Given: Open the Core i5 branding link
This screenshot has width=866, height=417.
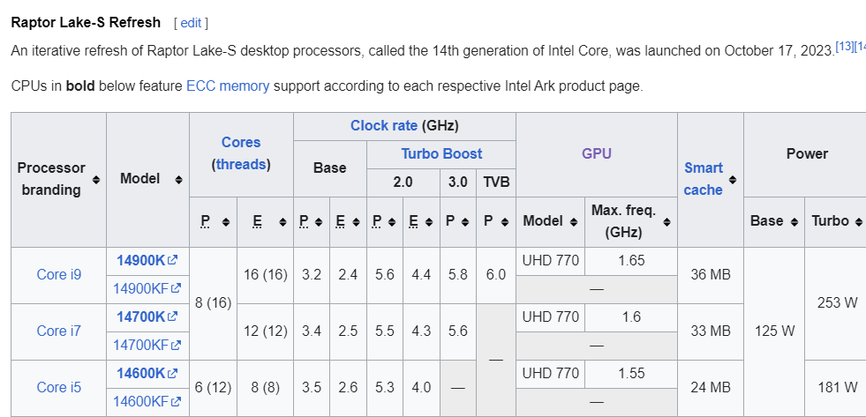Looking at the screenshot, I should coord(59,387).
